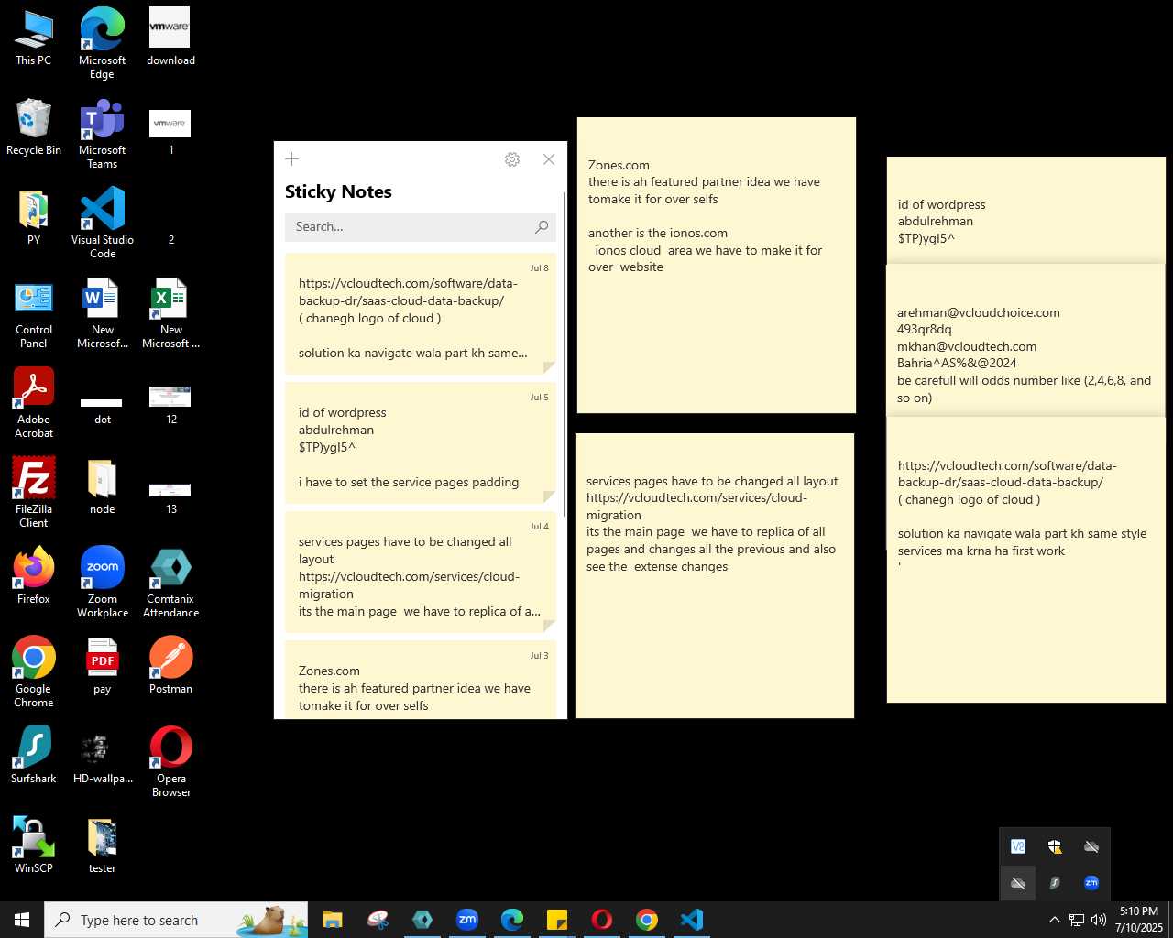Open the Jul 8 note in the notes list
Image resolution: width=1173 pixels, height=938 pixels.
pyautogui.click(x=421, y=314)
